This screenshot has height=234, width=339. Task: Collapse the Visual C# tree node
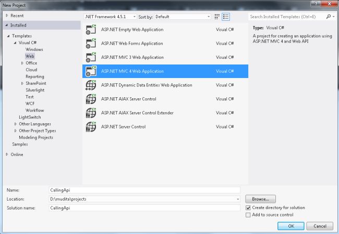point(15,43)
